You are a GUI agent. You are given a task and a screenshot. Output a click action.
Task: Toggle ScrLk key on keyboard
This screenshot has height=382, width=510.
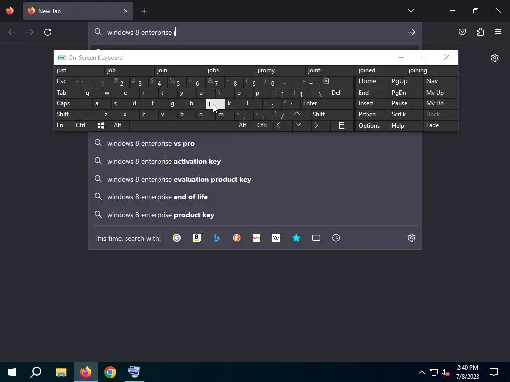[405, 114]
